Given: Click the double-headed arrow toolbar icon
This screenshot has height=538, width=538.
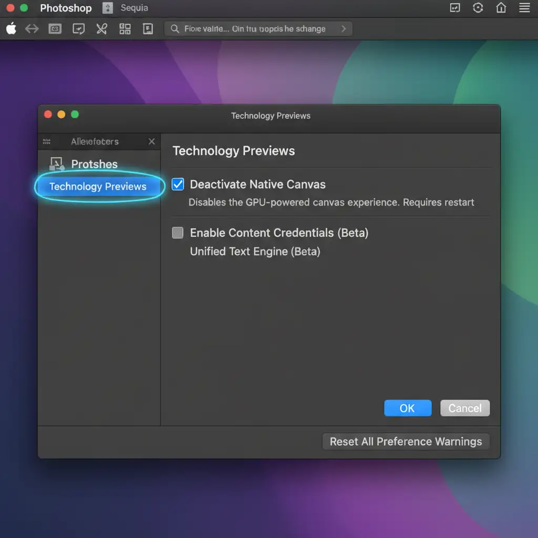Looking at the screenshot, I should (x=32, y=29).
